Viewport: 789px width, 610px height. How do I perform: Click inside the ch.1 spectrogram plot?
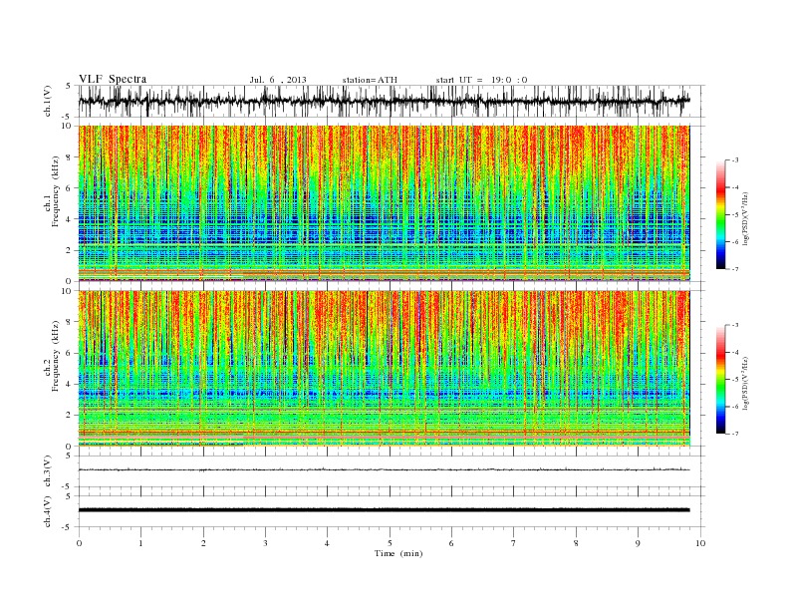(384, 203)
